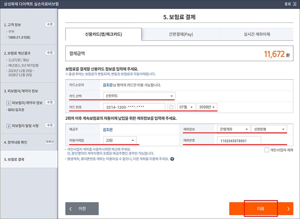Select step 5. 보험료 결제 in sidebar

[x=29, y=159]
